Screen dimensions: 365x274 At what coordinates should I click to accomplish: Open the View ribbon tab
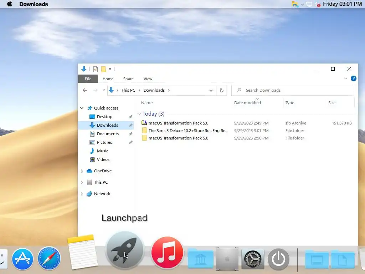coord(148,79)
